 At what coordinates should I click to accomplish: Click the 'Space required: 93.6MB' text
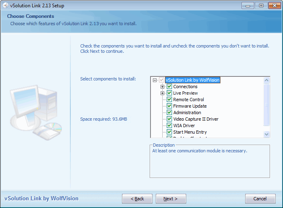coord(104,119)
